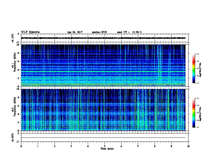The image size is (212, 164).
Task: Click the time axis tick label '1'
Action: pyautogui.click(x=38, y=146)
